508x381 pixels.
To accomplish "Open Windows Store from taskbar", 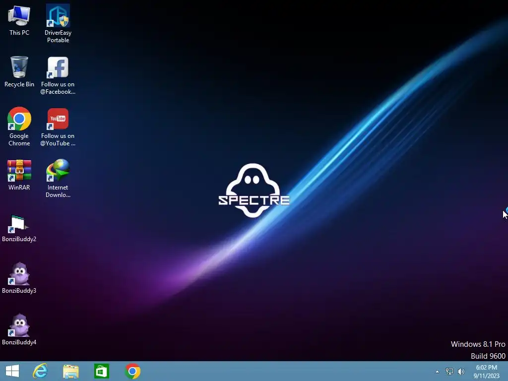I will (x=102, y=371).
